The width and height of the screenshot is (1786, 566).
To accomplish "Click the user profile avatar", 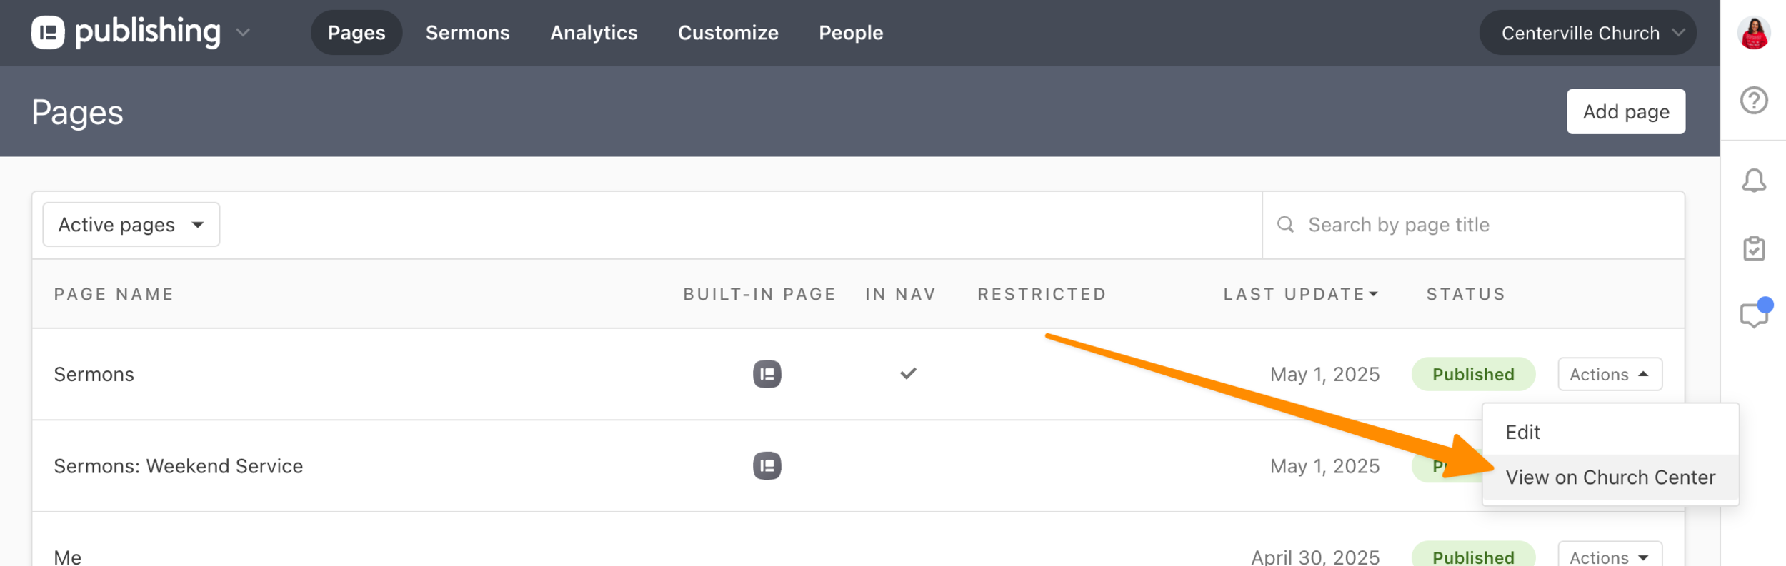I will click(1753, 33).
